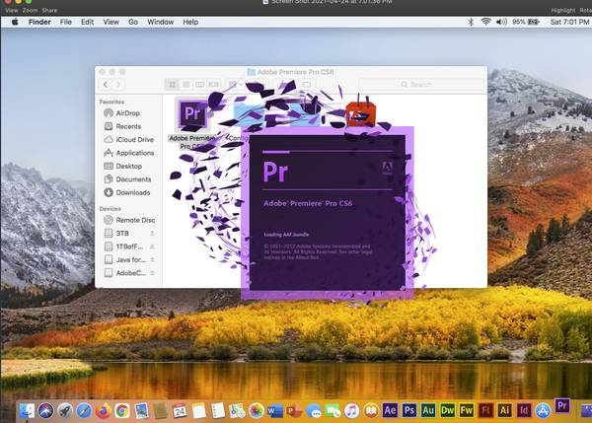The width and height of the screenshot is (592, 423).
Task: Open Finder from the dock
Action: pos(27,410)
